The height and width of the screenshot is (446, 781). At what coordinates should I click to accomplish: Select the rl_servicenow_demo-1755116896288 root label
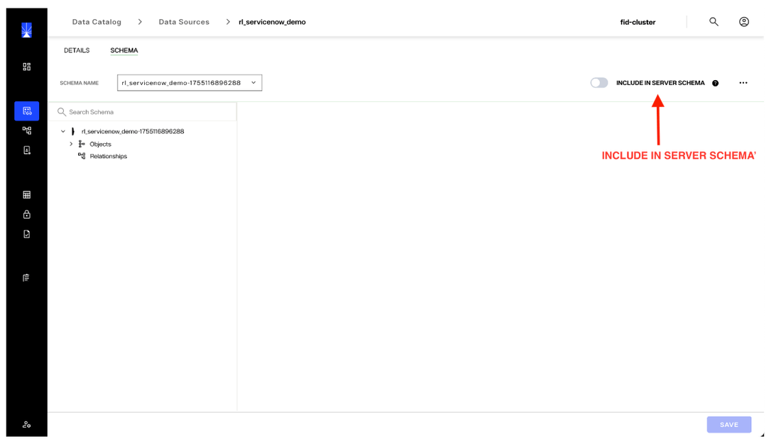(x=133, y=131)
